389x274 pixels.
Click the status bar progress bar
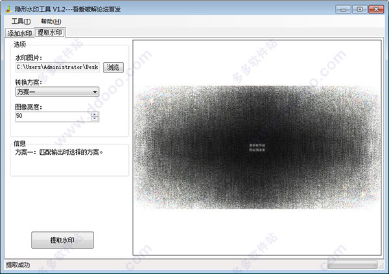click(352, 265)
